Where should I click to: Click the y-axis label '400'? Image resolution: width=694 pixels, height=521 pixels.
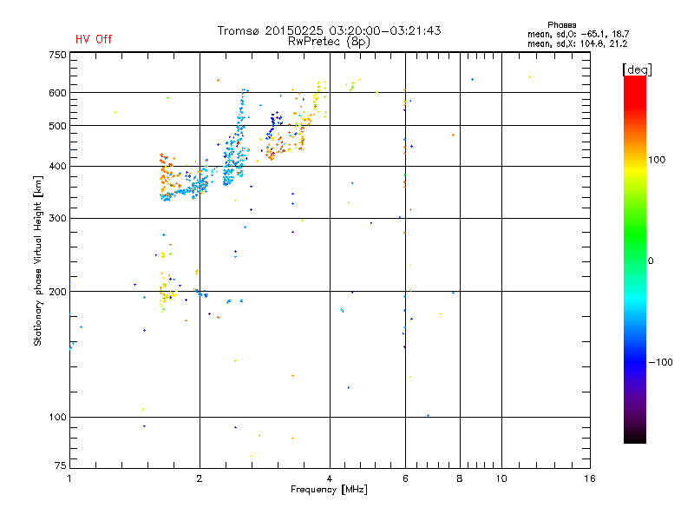pyautogui.click(x=57, y=166)
